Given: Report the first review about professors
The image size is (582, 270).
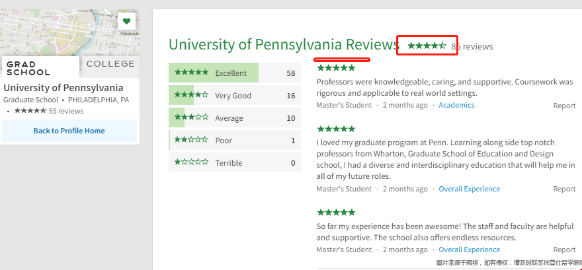Looking at the screenshot, I should [x=564, y=106].
